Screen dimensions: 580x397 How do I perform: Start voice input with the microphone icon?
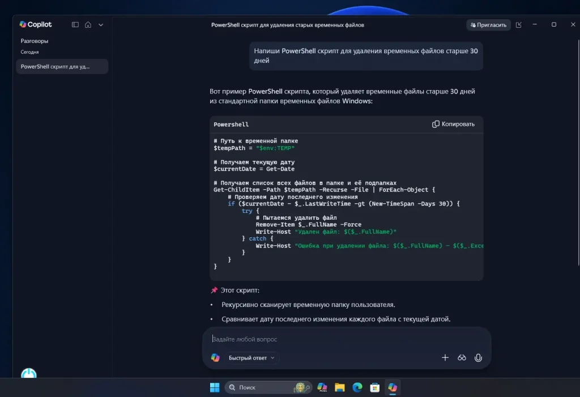coord(478,358)
